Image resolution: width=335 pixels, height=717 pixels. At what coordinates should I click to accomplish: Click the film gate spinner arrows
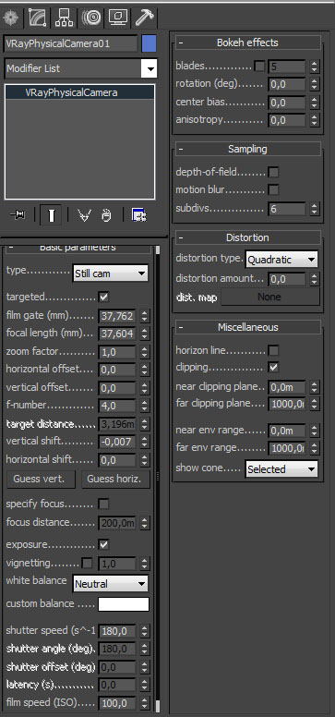click(144, 315)
